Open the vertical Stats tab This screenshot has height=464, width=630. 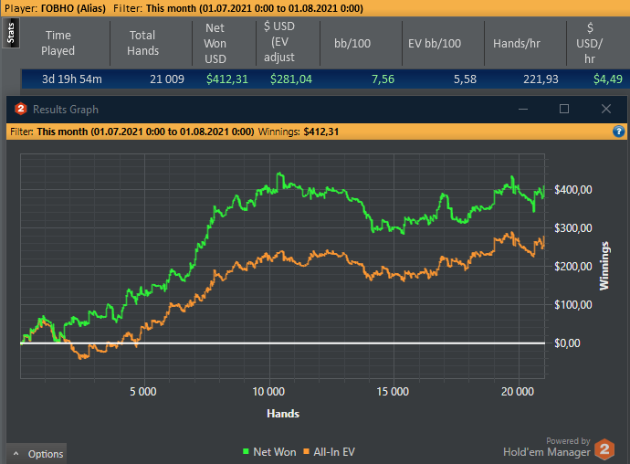(x=11, y=33)
